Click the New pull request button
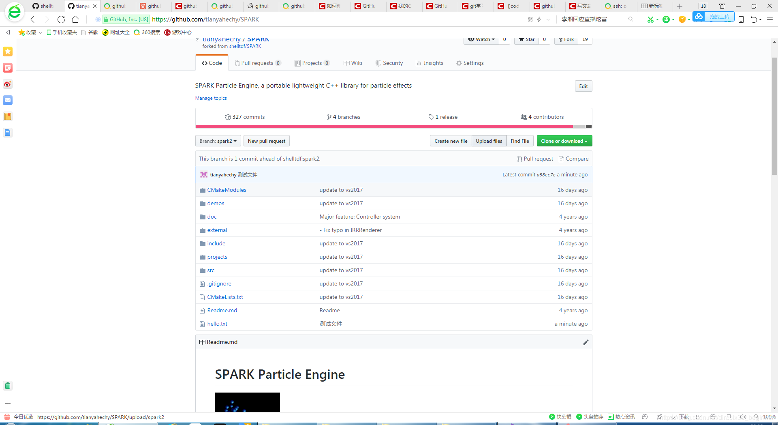 (266, 141)
